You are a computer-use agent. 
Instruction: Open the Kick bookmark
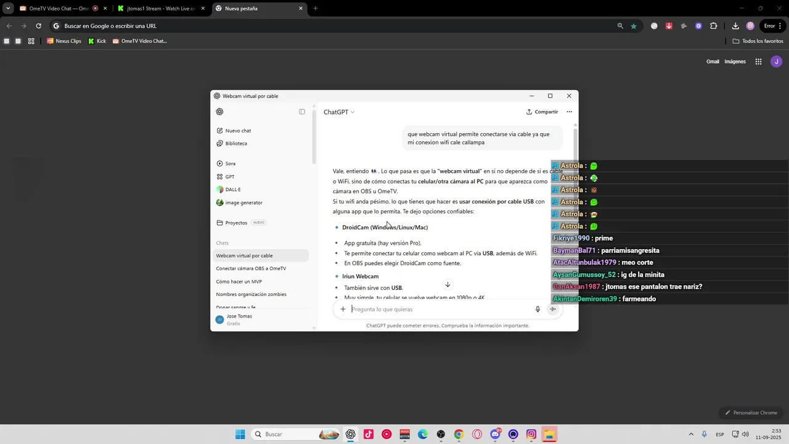pos(97,41)
